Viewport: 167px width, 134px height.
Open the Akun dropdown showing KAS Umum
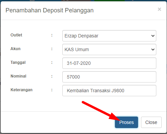click(x=109, y=49)
